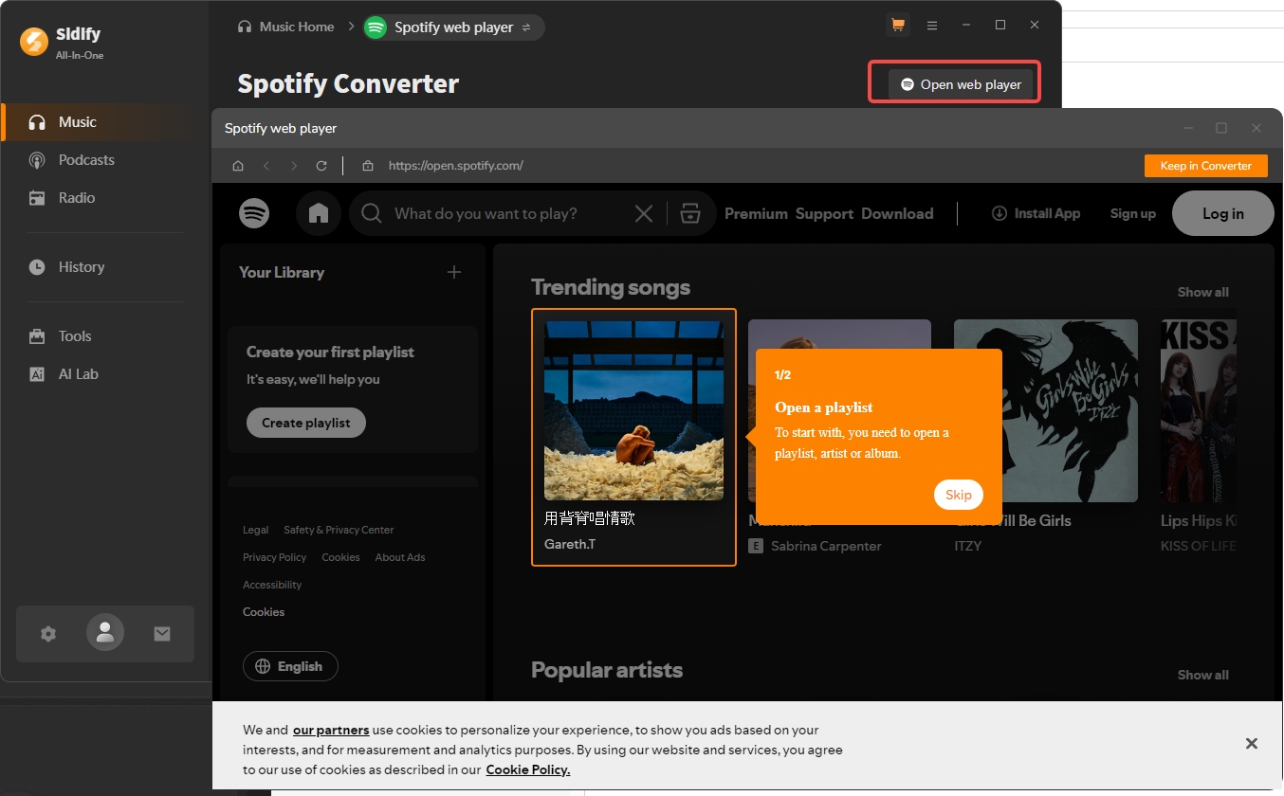This screenshot has height=796, width=1284.
Task: Open the KISS OF LIFE album cover
Action: coord(1199,410)
